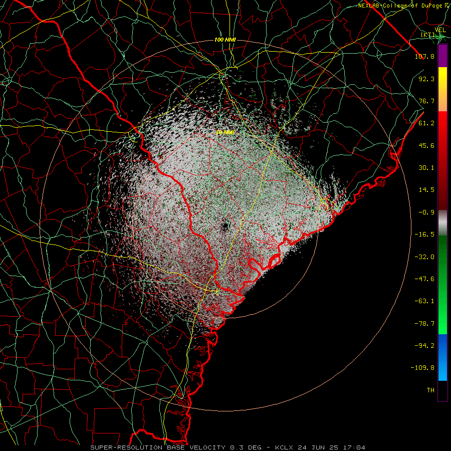Click the 17:04 timestamp
451x451 pixels.
[x=355, y=447]
